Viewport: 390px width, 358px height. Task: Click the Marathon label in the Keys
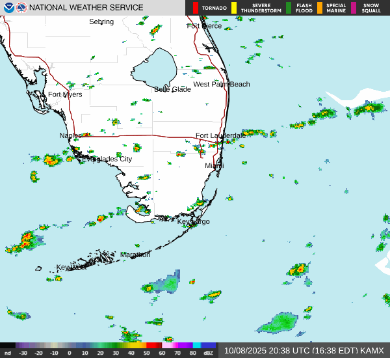click(135, 255)
